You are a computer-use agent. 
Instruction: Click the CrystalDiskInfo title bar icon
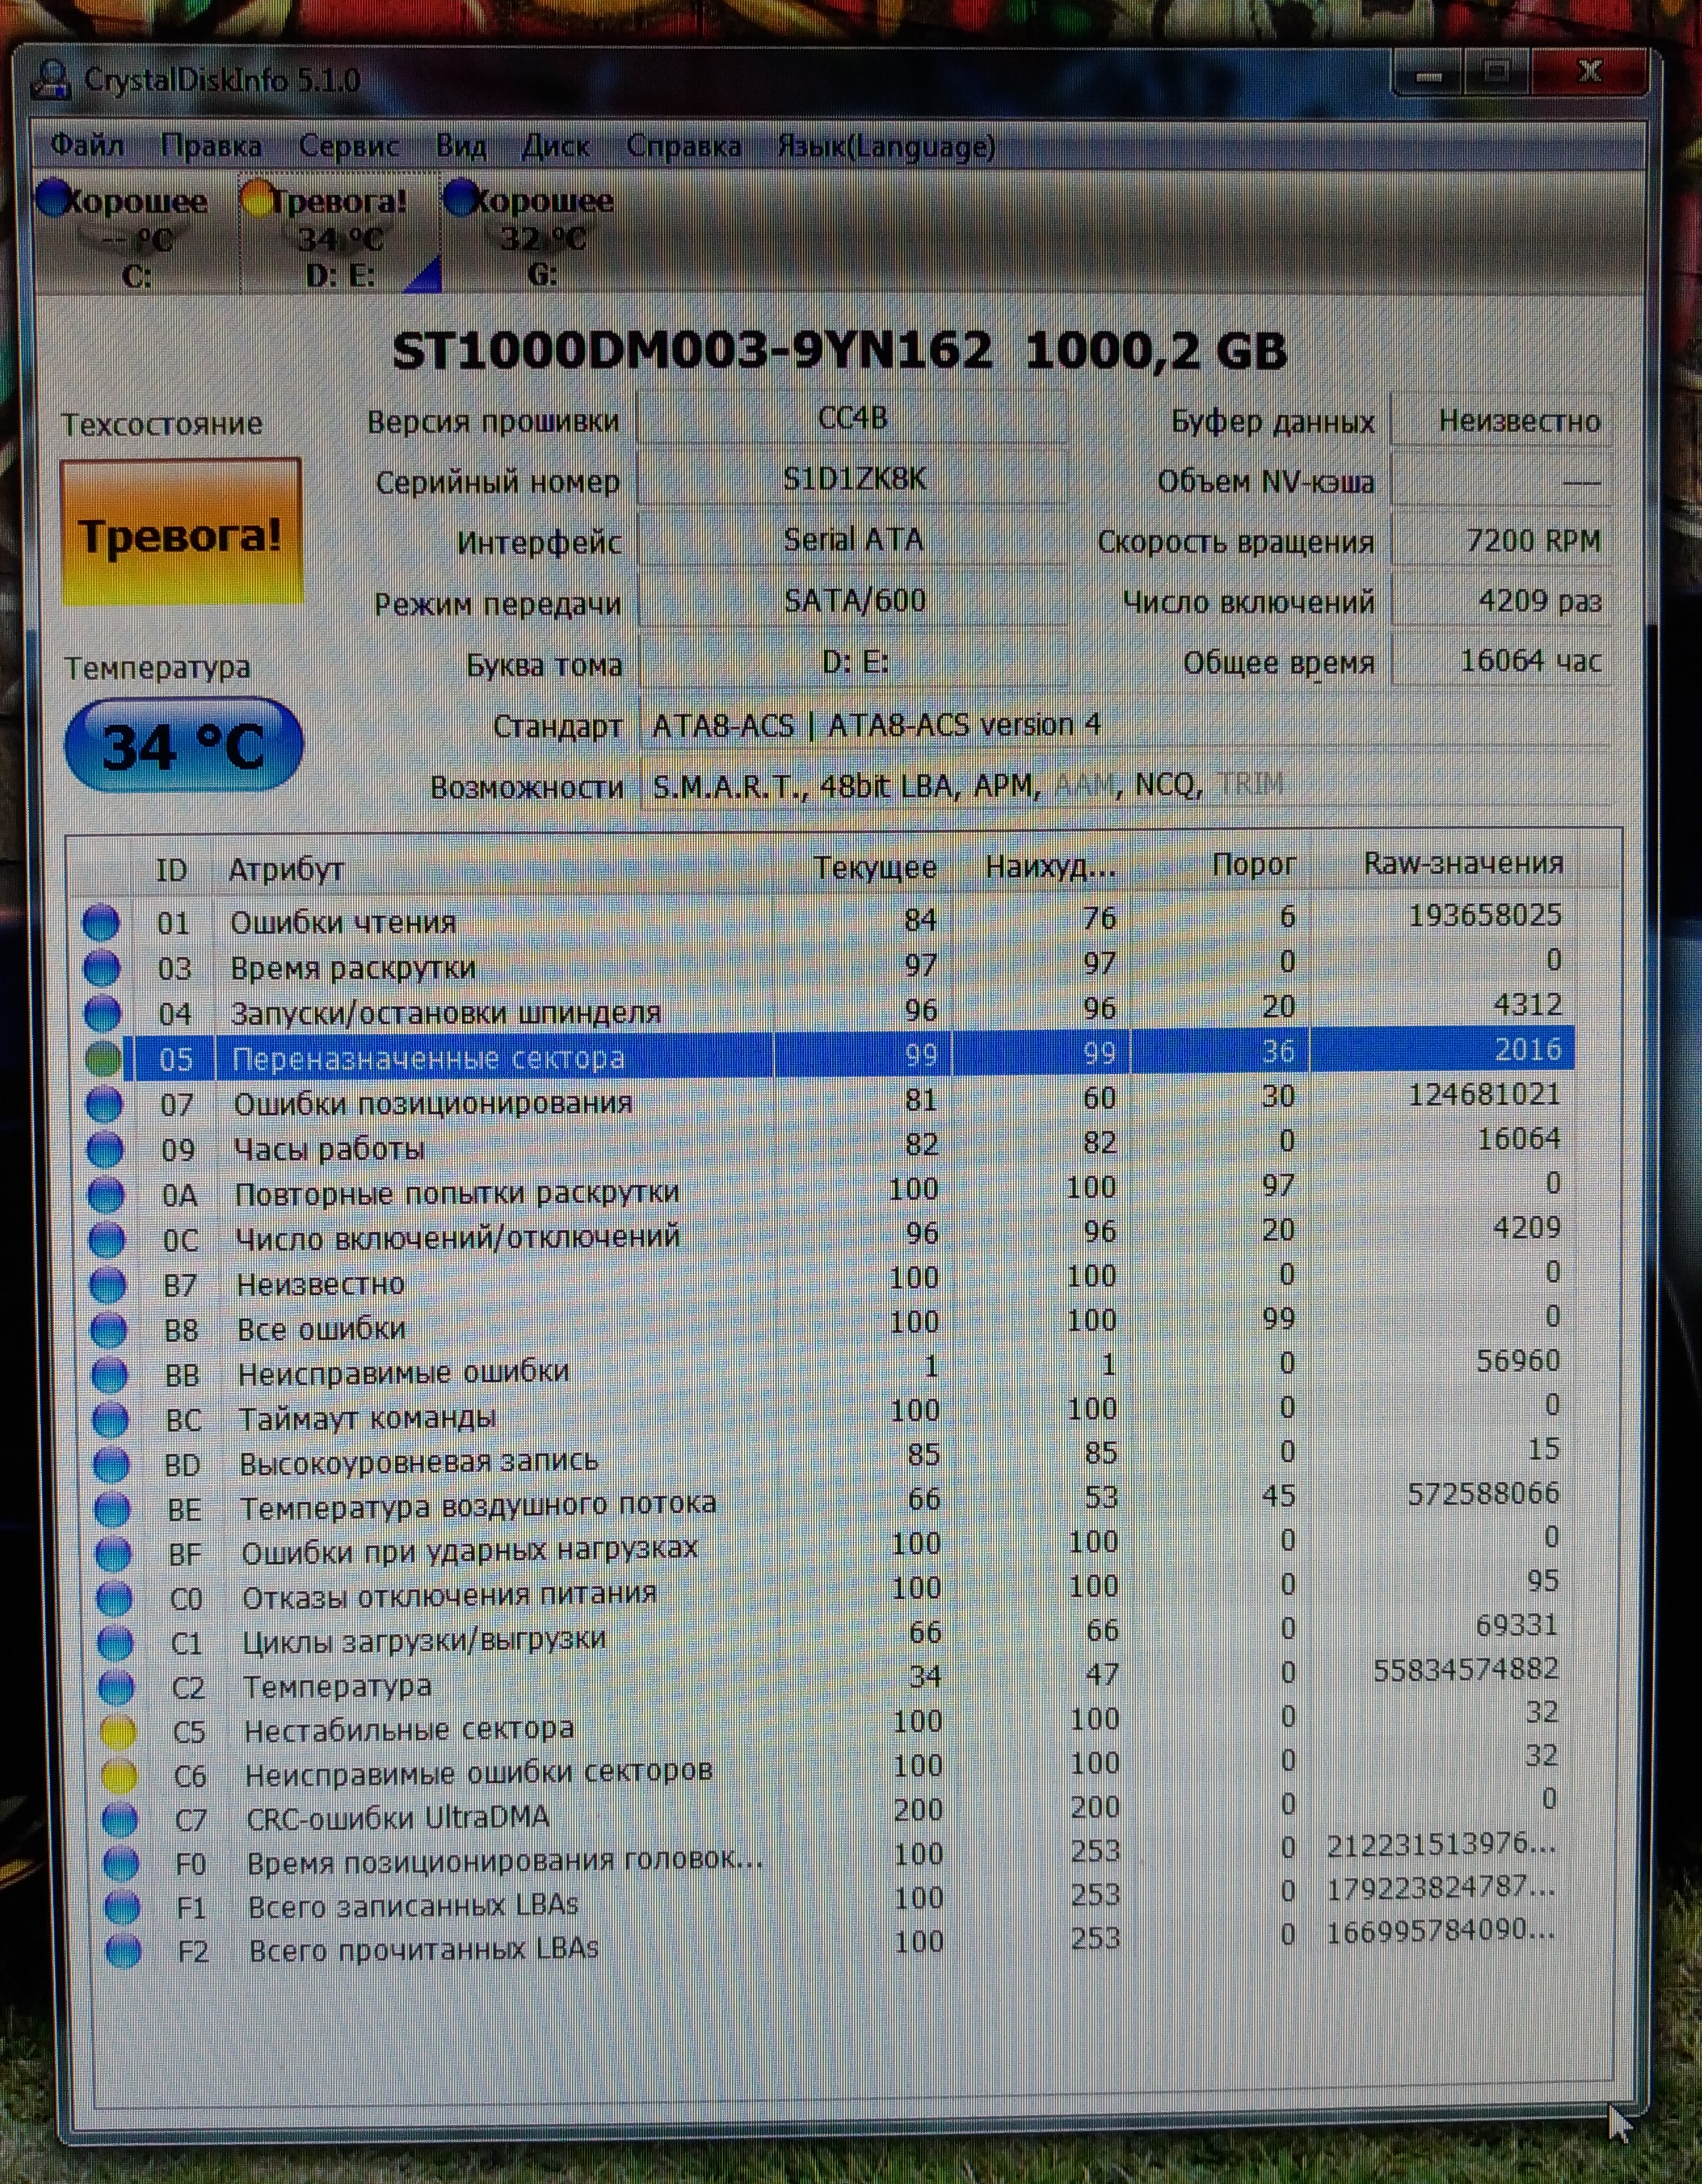pyautogui.click(x=50, y=80)
